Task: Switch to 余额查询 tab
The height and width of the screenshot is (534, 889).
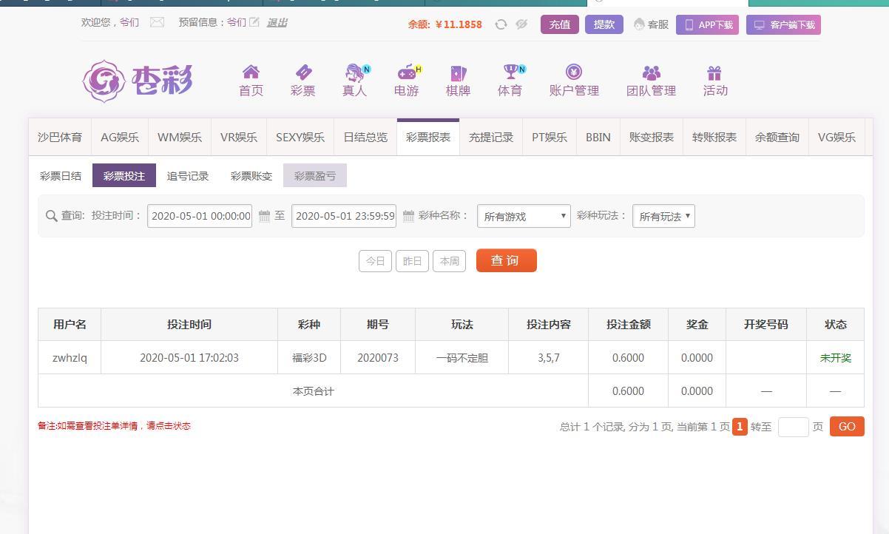Action: click(x=777, y=137)
